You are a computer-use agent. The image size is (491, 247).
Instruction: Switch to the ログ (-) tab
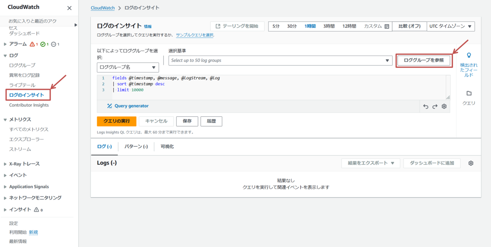104,147
